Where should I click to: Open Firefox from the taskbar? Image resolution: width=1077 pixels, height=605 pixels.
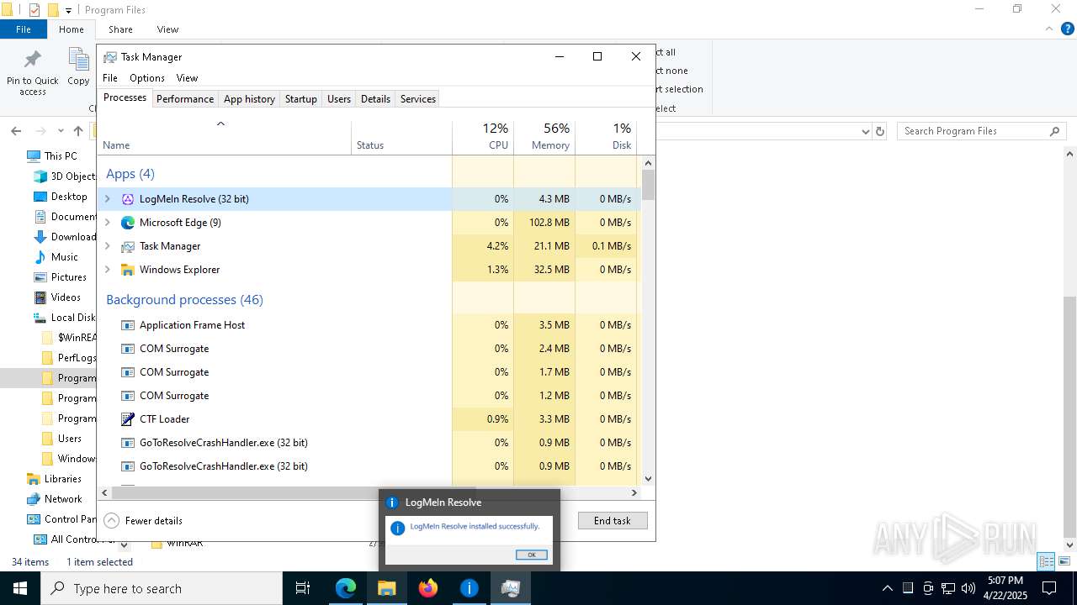click(x=428, y=588)
